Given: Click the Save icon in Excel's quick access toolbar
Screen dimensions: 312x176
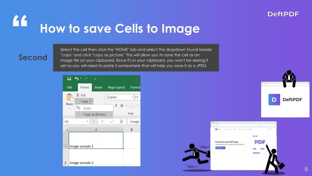Looking at the screenshot, I should pos(69,79).
